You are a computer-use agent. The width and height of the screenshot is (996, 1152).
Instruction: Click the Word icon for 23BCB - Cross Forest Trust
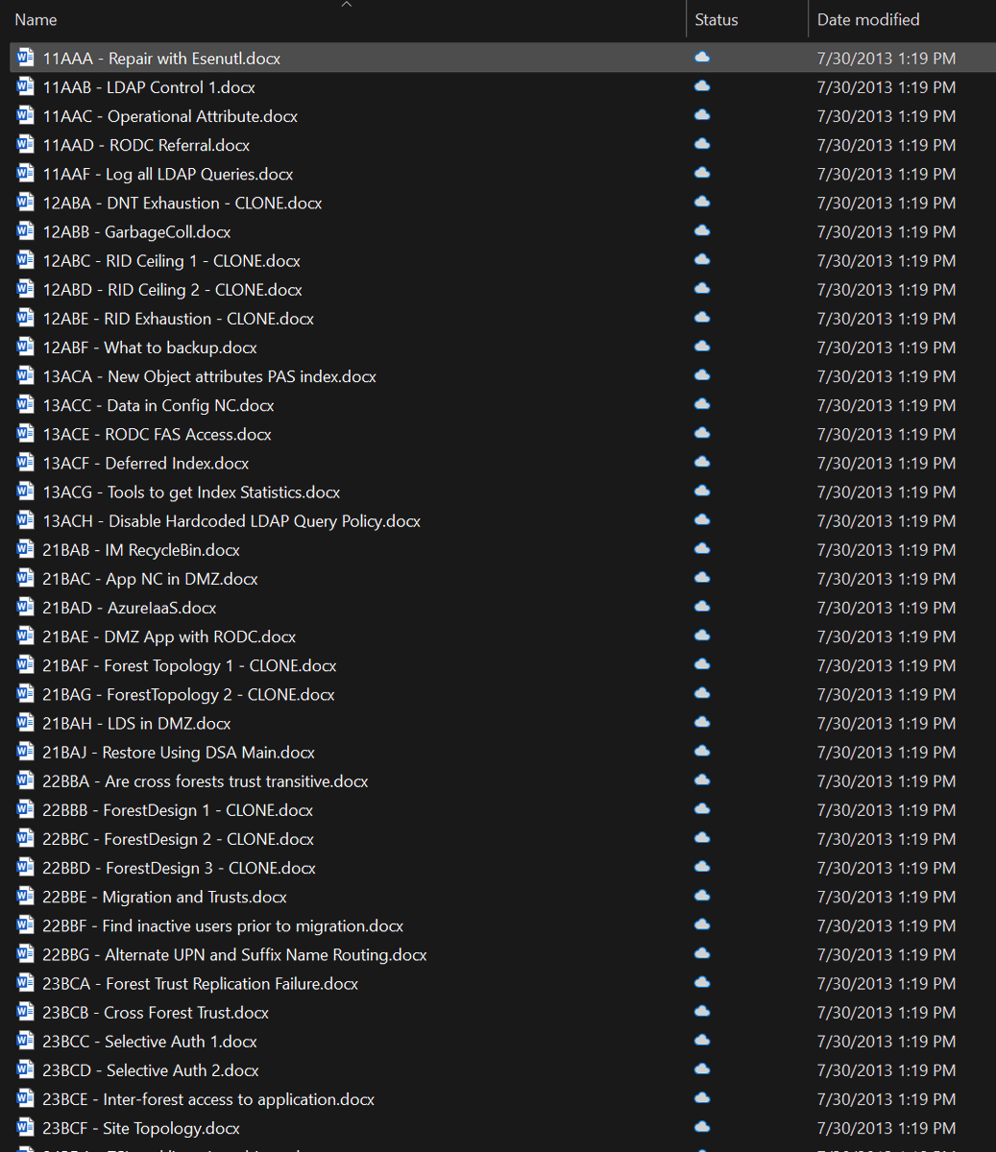(26, 1012)
